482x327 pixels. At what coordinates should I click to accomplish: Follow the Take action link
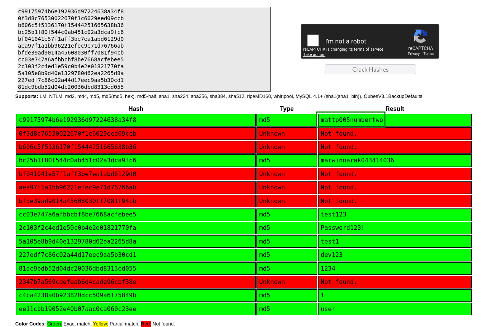pyautogui.click(x=314, y=54)
